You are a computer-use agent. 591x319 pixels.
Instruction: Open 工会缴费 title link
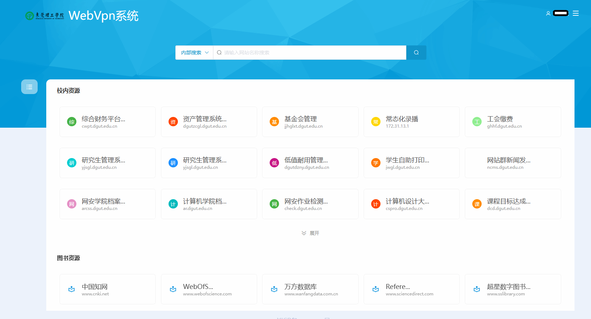pyautogui.click(x=500, y=119)
